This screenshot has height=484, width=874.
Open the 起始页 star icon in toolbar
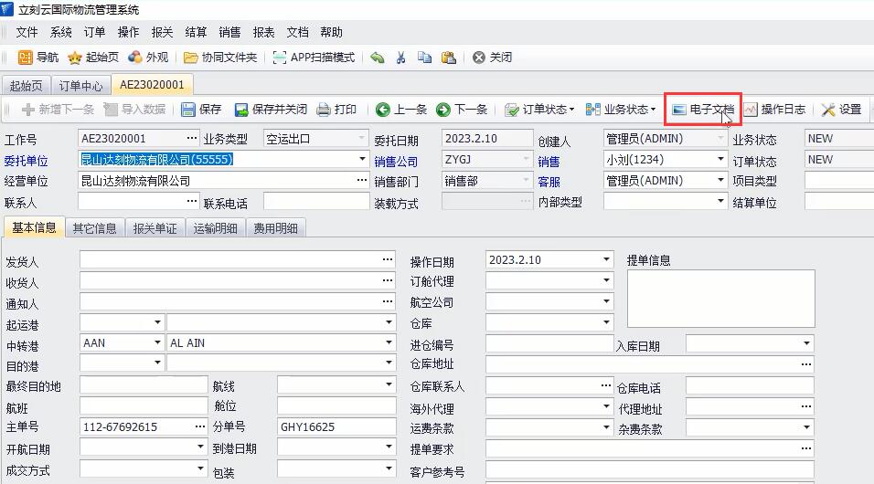coord(75,58)
